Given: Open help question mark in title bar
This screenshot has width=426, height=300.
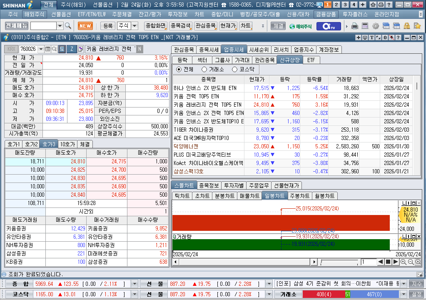Looking at the screenshot, I should coord(389,5).
